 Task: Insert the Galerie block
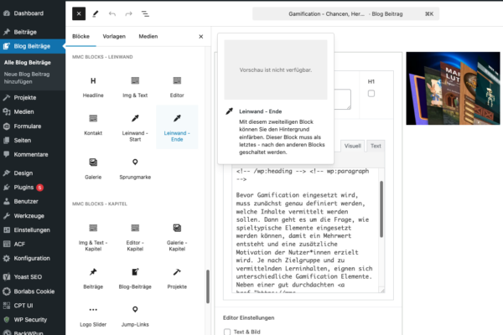point(93,167)
